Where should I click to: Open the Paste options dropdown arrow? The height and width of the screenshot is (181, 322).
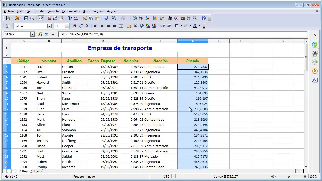tap(101, 18)
